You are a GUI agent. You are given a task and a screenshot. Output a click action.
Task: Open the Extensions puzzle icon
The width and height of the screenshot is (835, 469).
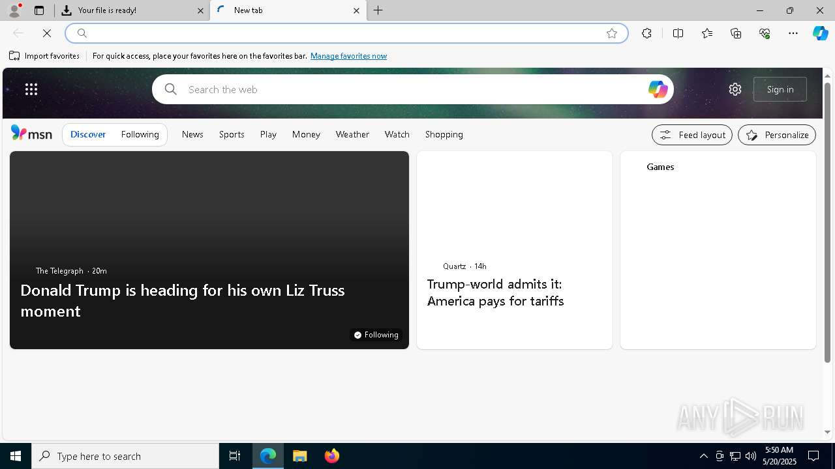click(646, 33)
